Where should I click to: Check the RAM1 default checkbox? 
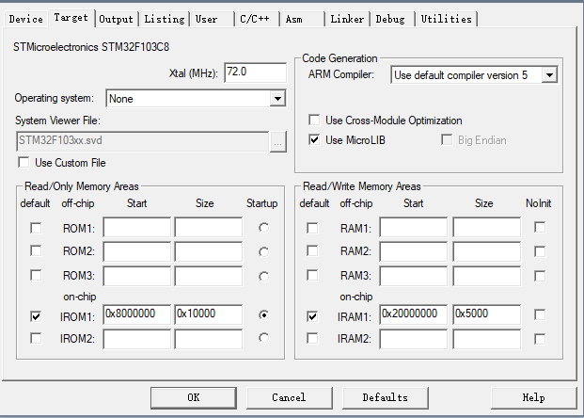[x=312, y=228]
